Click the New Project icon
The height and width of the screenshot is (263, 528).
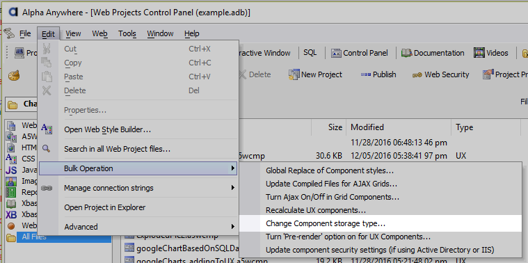[294, 74]
